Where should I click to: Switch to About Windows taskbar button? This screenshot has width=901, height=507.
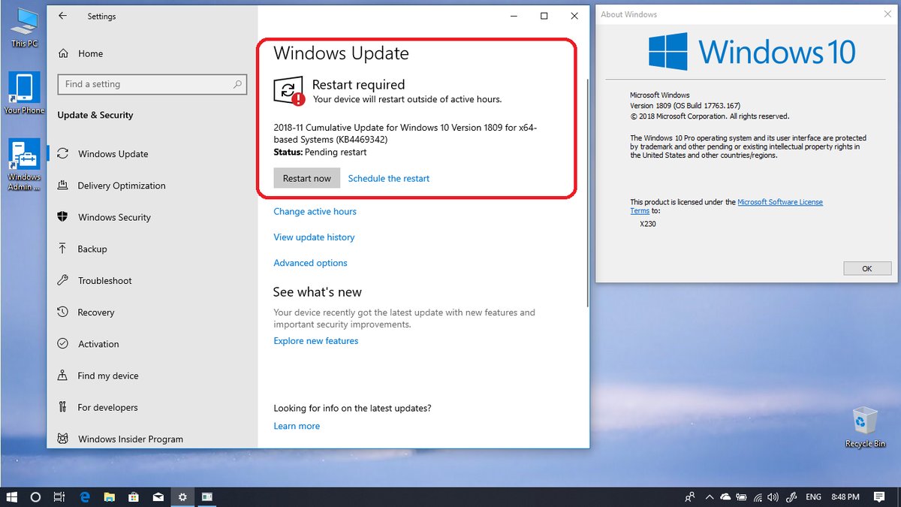tap(206, 496)
